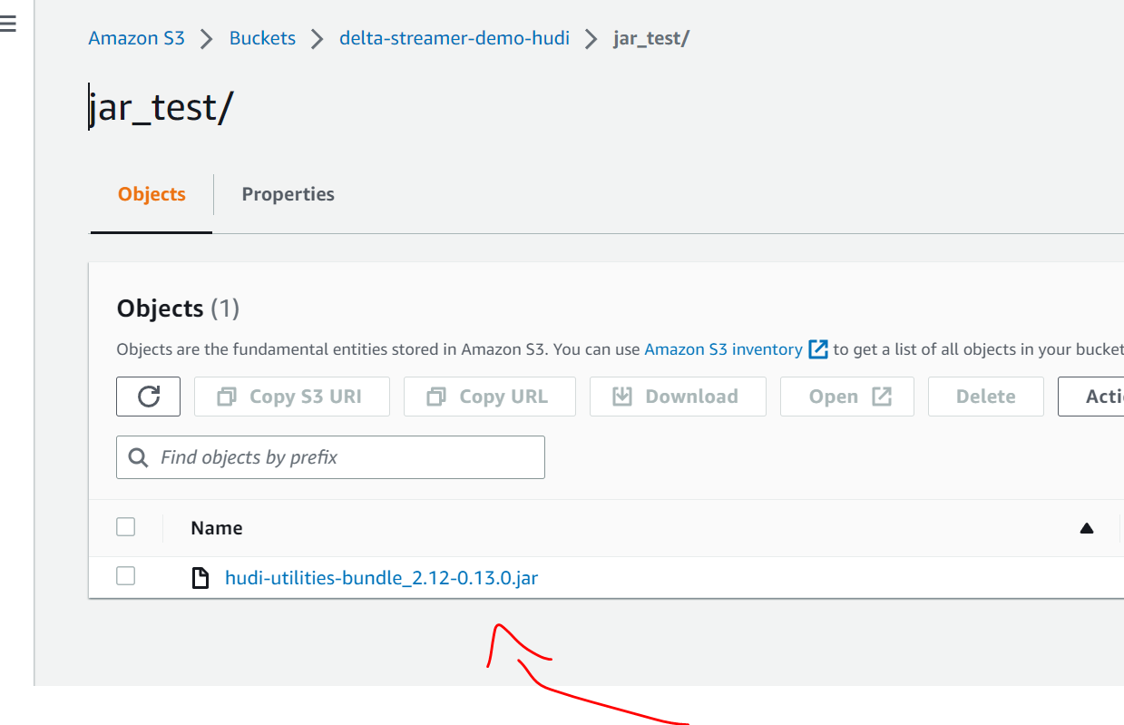This screenshot has height=725, width=1124.
Task: Click the Objects (1) section heading
Action: point(178,309)
